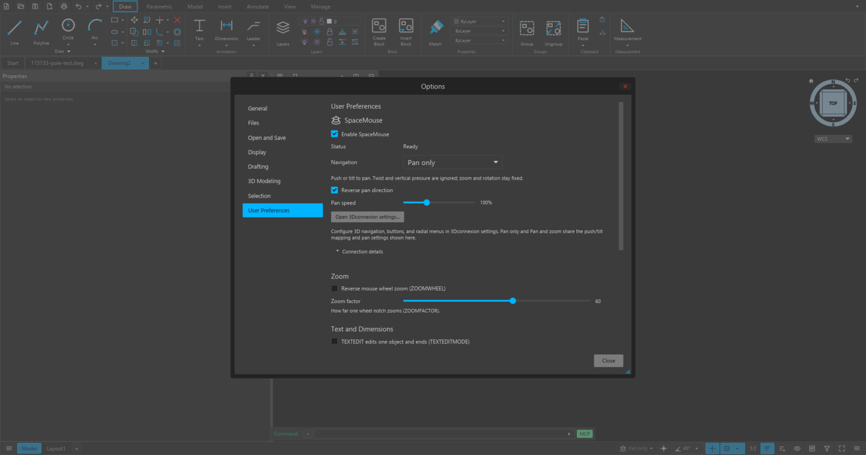Click the Close button in Options
This screenshot has width=866, height=455.
[608, 361]
